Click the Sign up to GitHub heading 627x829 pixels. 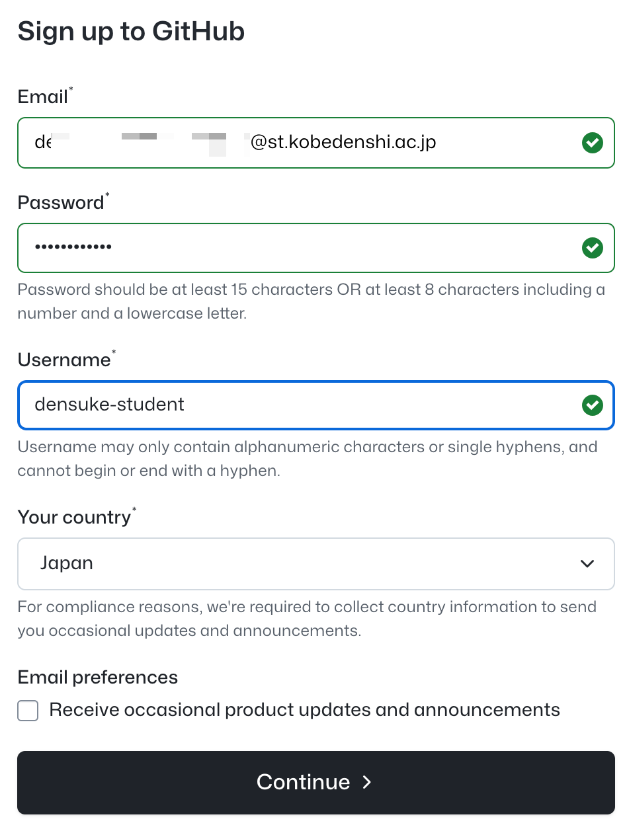coord(131,32)
